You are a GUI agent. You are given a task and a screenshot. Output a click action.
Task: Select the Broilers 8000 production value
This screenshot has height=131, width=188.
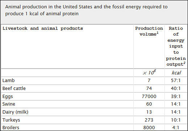click(x=149, y=128)
